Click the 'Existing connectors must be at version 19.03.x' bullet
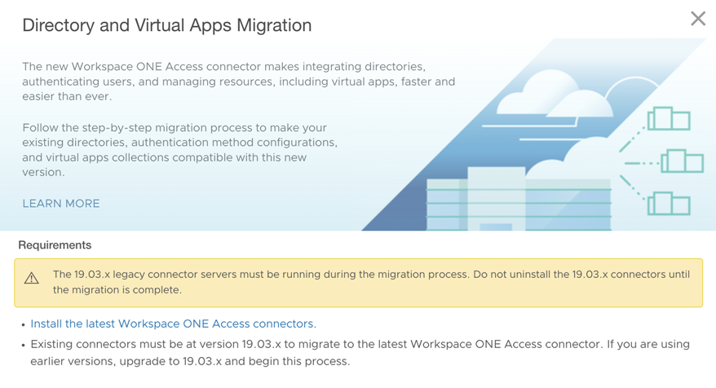Image resolution: width=716 pixels, height=388 pixels. pos(360,352)
